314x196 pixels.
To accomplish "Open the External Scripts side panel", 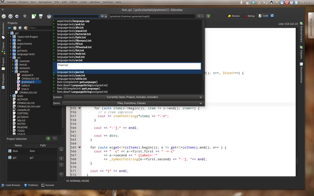I will tap(301, 32).
